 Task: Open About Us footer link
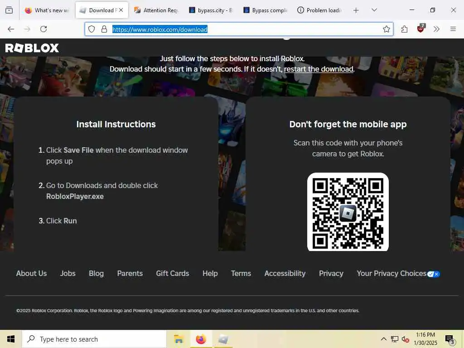(31, 273)
